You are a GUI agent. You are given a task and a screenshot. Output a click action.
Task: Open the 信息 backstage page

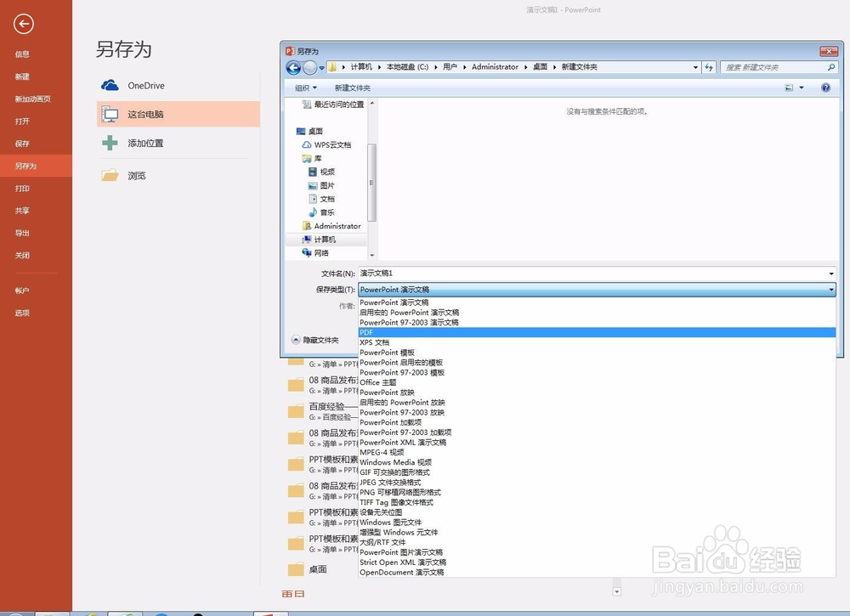(22, 54)
